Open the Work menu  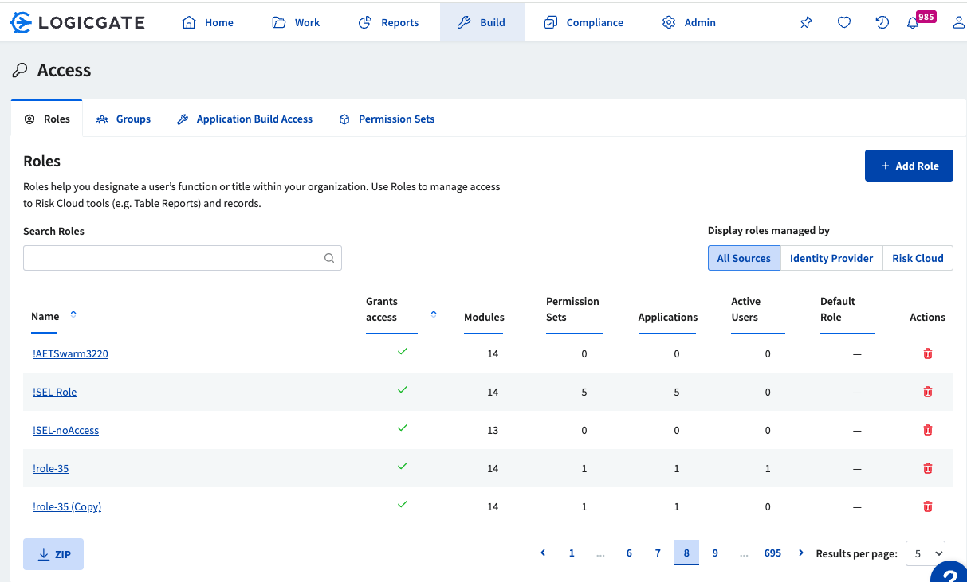click(296, 22)
